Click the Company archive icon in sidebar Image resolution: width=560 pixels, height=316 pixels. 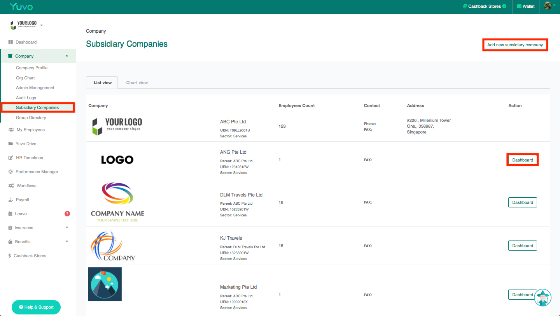[10, 56]
